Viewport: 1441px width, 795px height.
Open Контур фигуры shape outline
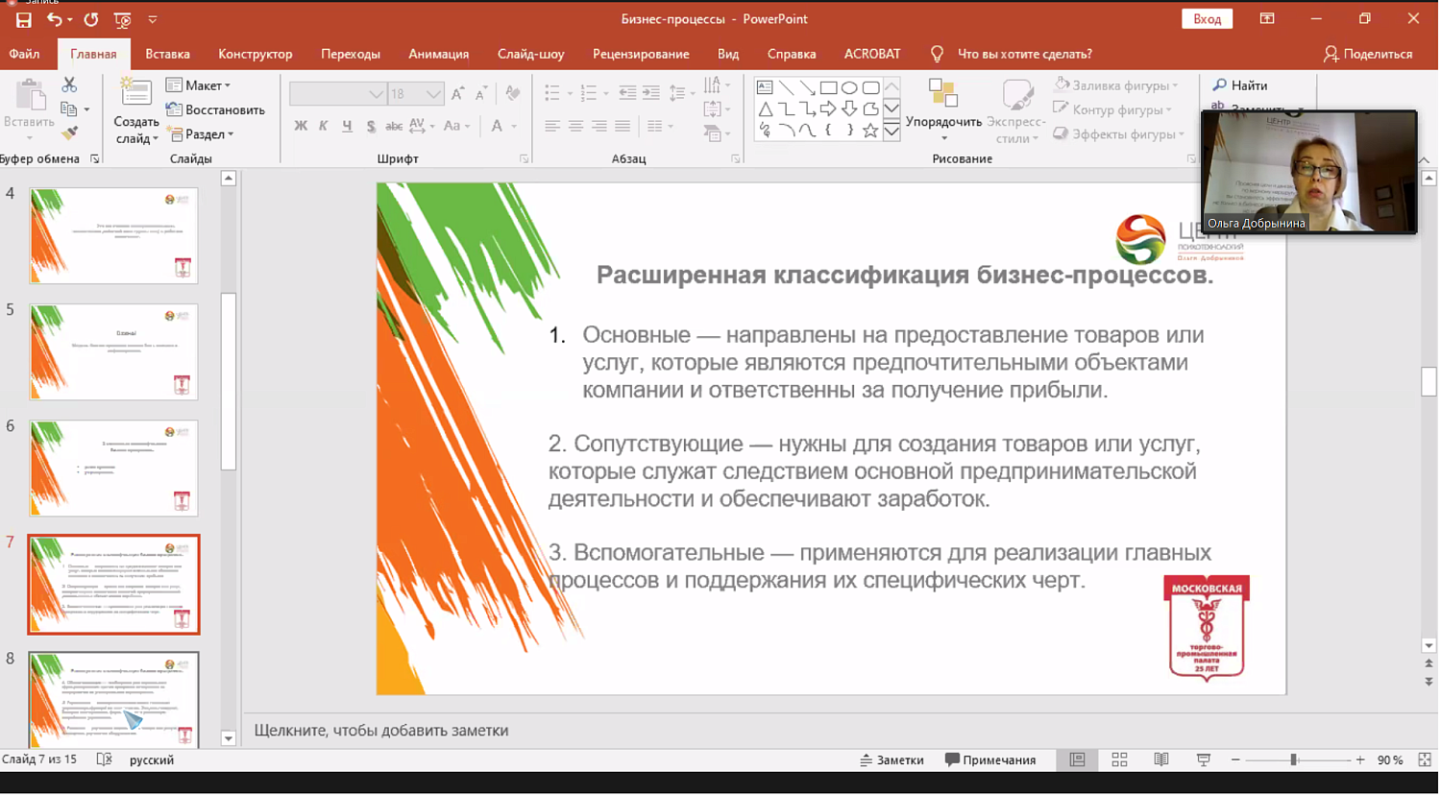tap(1113, 109)
